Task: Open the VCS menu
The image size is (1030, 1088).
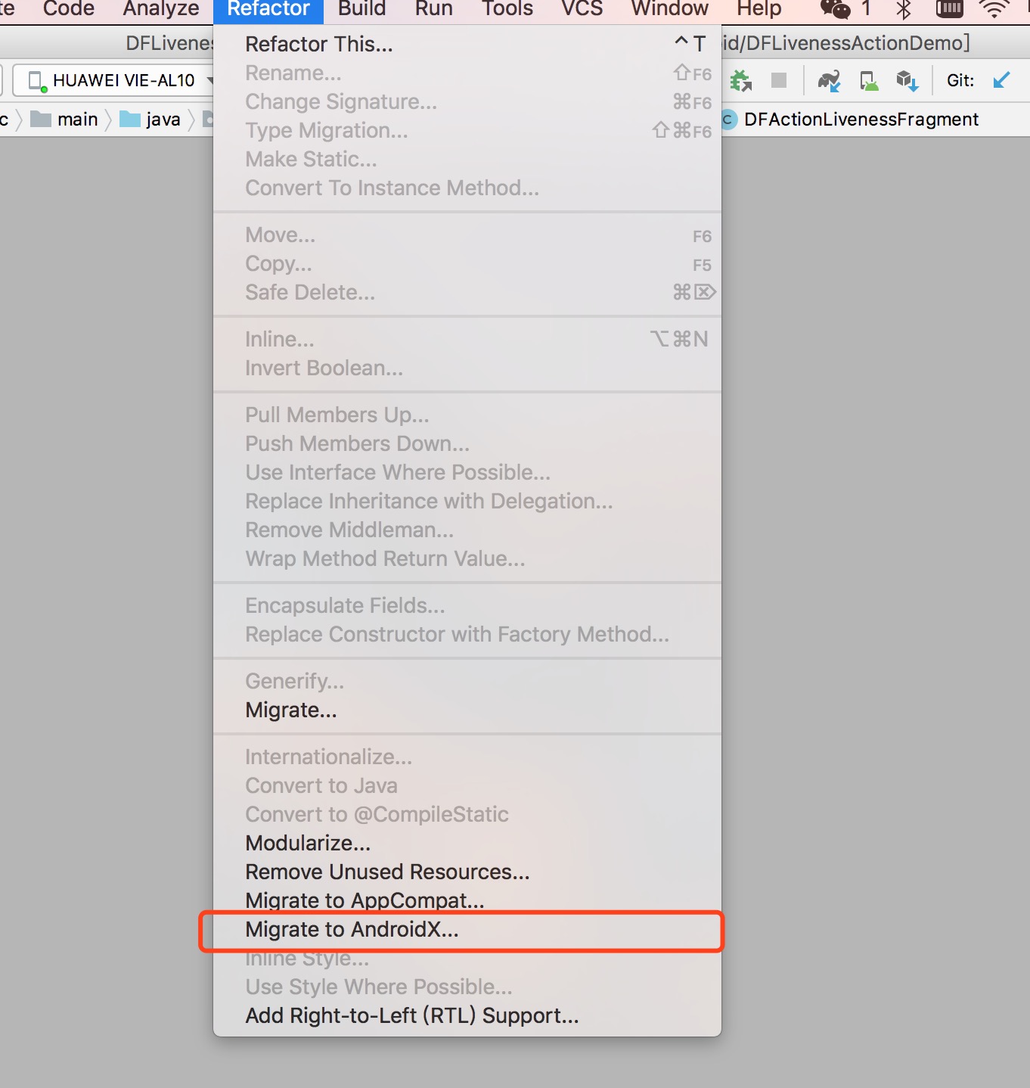Action: click(x=582, y=9)
